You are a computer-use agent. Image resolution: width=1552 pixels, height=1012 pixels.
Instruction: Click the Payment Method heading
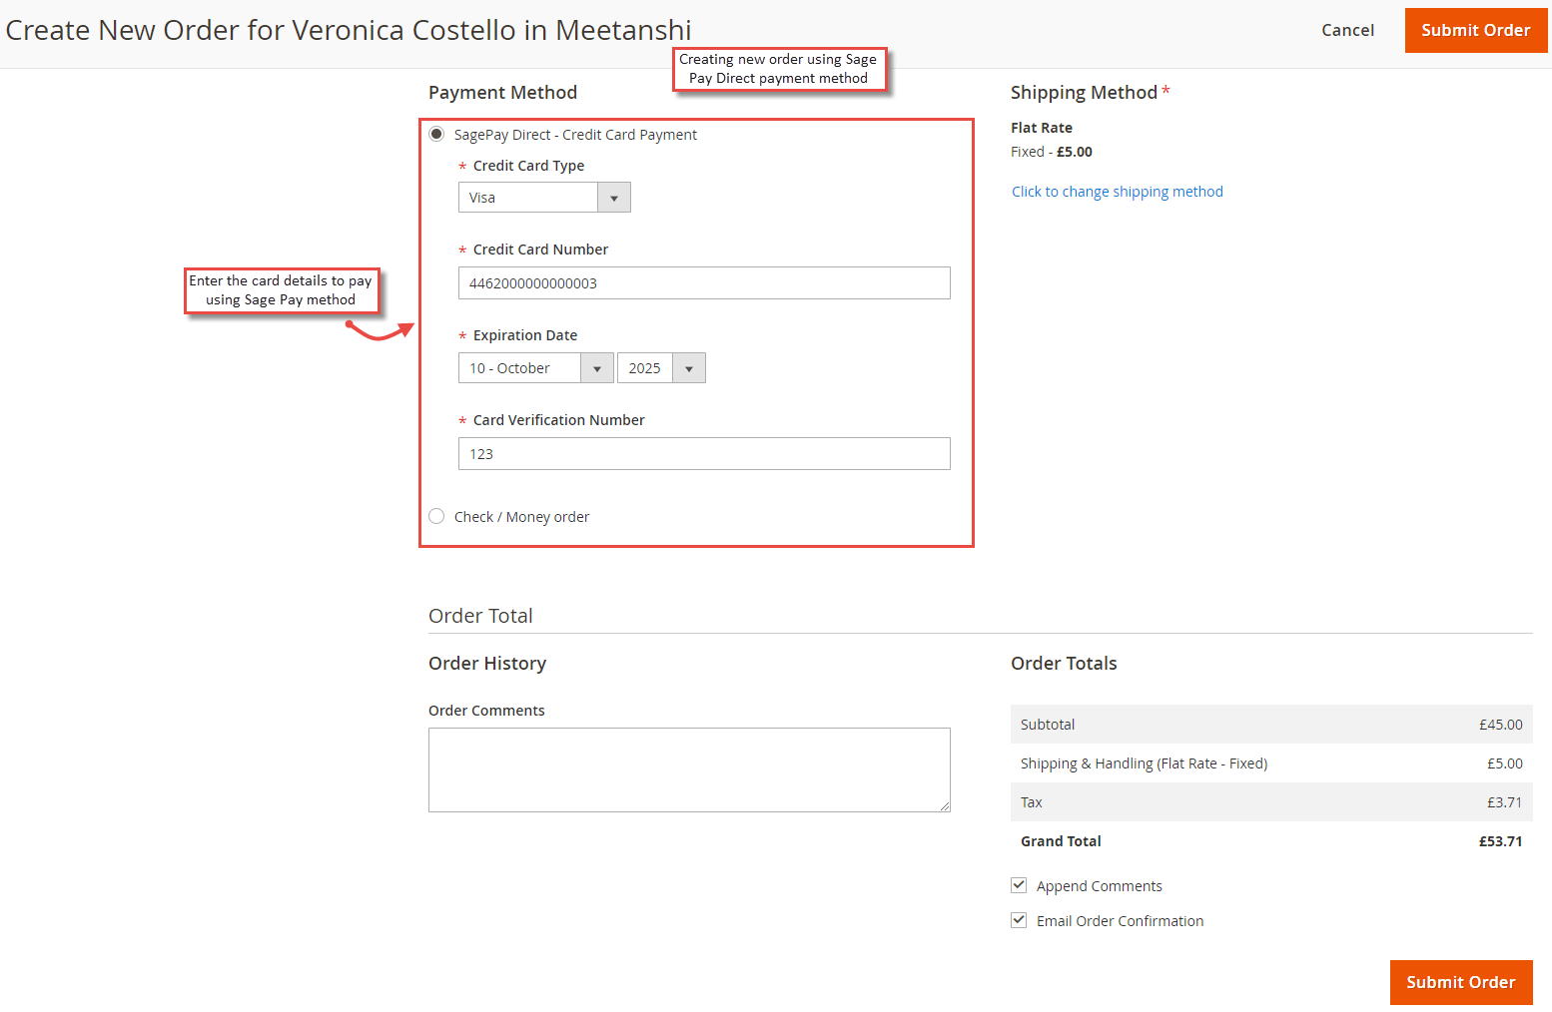pyautogui.click(x=502, y=93)
